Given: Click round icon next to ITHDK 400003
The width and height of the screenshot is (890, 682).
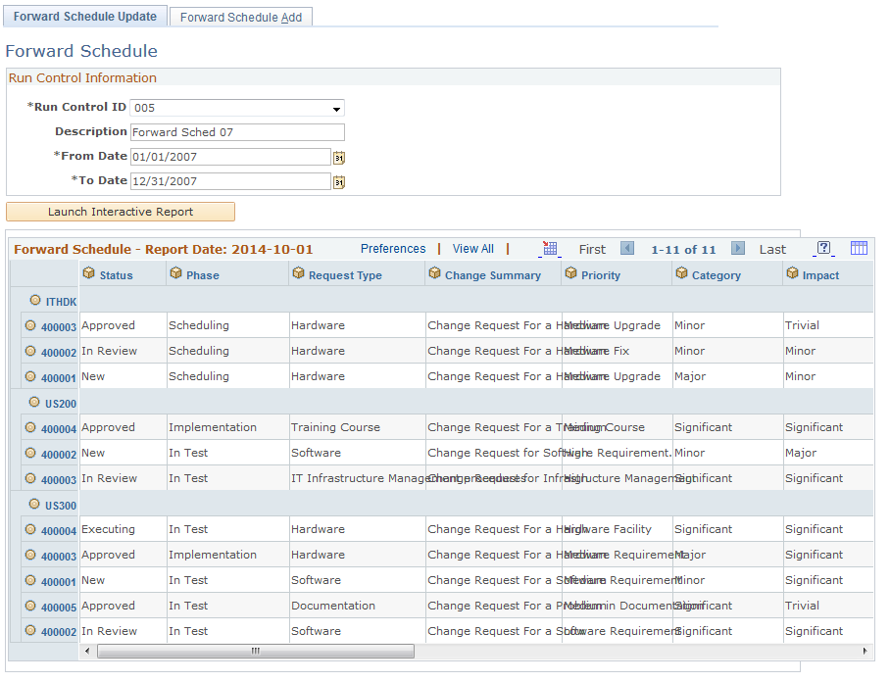Looking at the screenshot, I should [30, 325].
